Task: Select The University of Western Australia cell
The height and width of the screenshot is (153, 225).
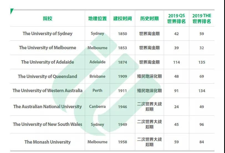Action: pyautogui.click(x=47, y=90)
